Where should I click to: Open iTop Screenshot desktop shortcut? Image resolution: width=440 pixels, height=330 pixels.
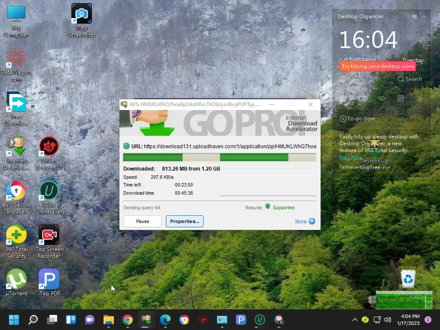[81, 21]
